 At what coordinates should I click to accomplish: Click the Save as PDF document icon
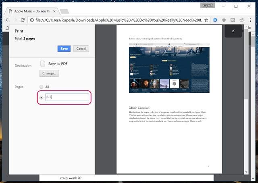(x=43, y=63)
